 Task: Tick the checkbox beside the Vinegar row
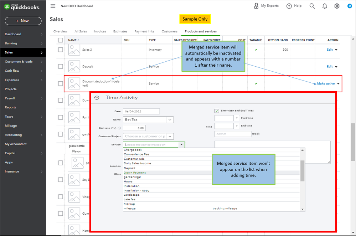60,197
